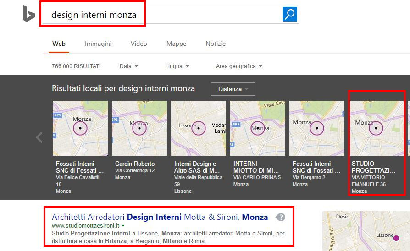Open the Cardin Roberto listing title
The width and height of the screenshot is (410, 251).
point(135,164)
